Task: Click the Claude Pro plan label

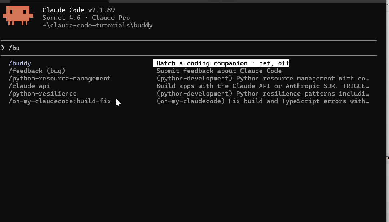Action: (x=111, y=18)
